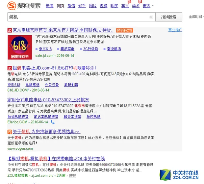Viewport: 204px width, 184px height.
Task: Go to the 明医 search tab
Action: click(x=114, y=6)
